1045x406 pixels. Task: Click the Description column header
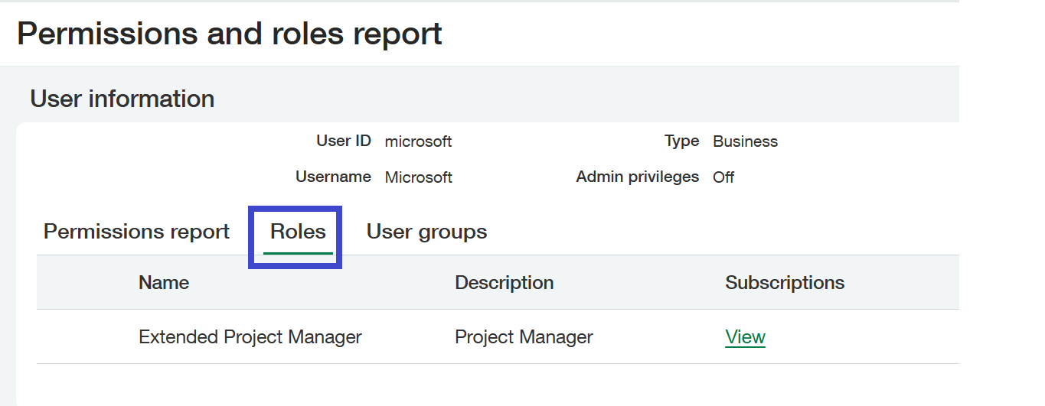click(504, 282)
